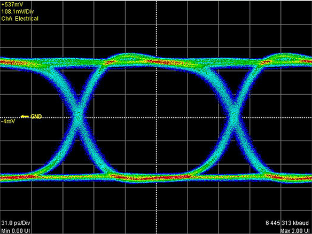Select the ChA Electrical channel label
The height and width of the screenshot is (234, 312).
[x=20, y=19]
